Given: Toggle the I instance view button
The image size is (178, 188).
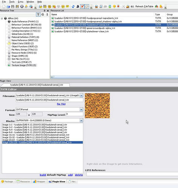Looking at the screenshot, I should coord(47,15).
